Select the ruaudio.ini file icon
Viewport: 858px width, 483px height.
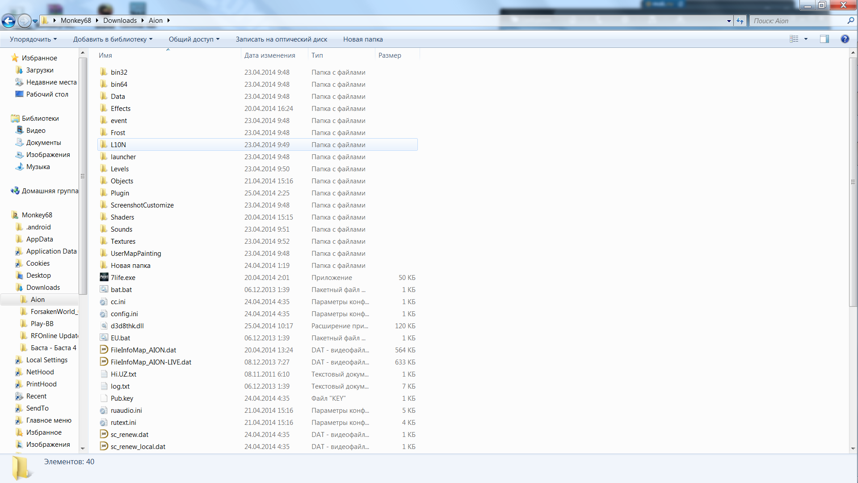104,410
